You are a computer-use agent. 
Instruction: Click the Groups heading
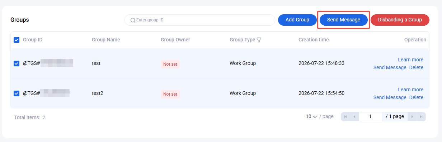pyautogui.click(x=20, y=20)
